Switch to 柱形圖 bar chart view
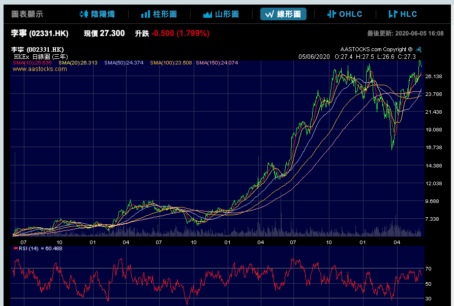This screenshot has width=454, height=306. point(159,14)
